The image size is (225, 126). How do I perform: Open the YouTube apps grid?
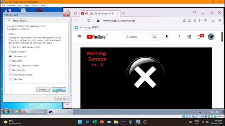[x=189, y=37]
